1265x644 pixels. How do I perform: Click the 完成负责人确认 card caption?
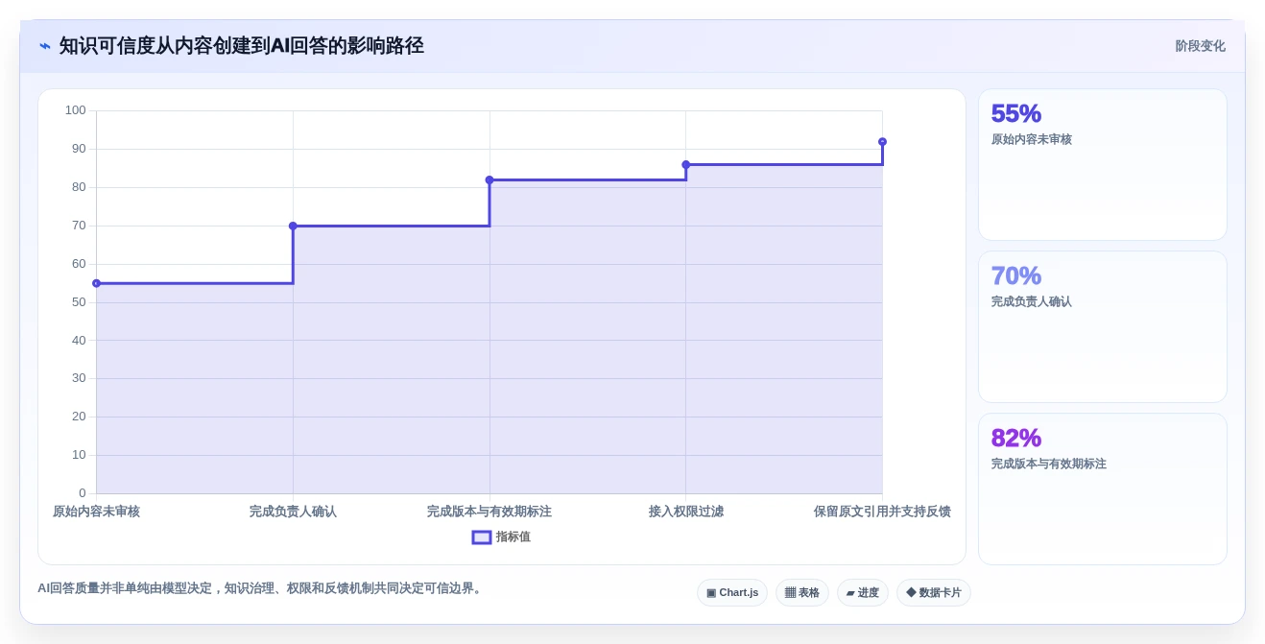point(1032,301)
